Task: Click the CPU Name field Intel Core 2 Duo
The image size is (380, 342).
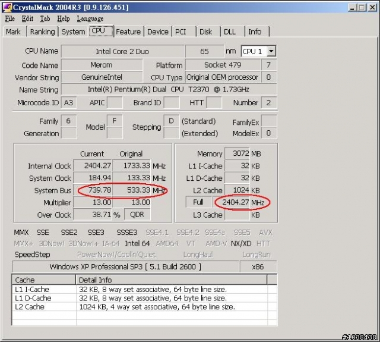Action: pyautogui.click(x=123, y=52)
